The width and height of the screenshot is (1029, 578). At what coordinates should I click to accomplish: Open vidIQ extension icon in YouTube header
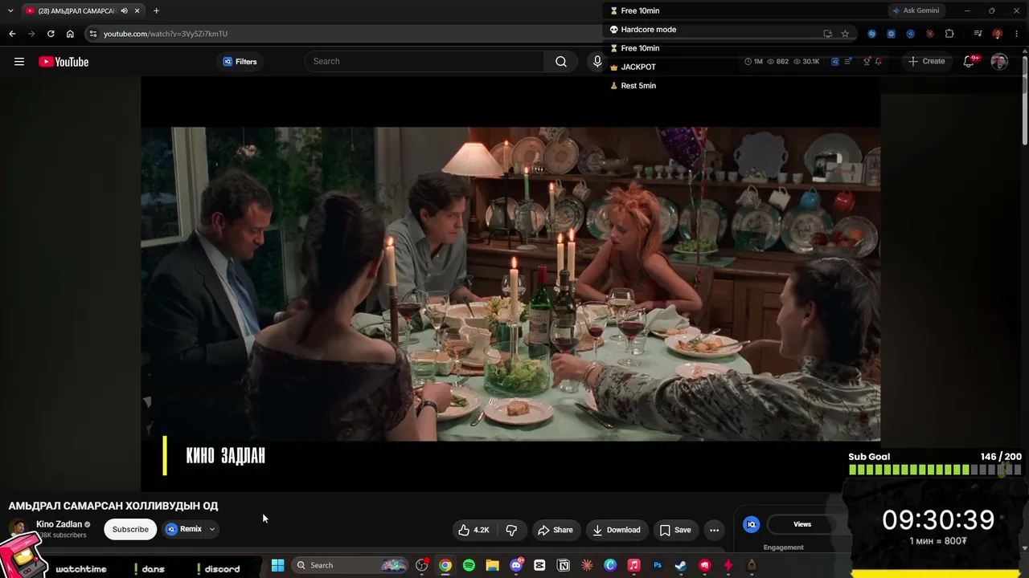coord(835,61)
